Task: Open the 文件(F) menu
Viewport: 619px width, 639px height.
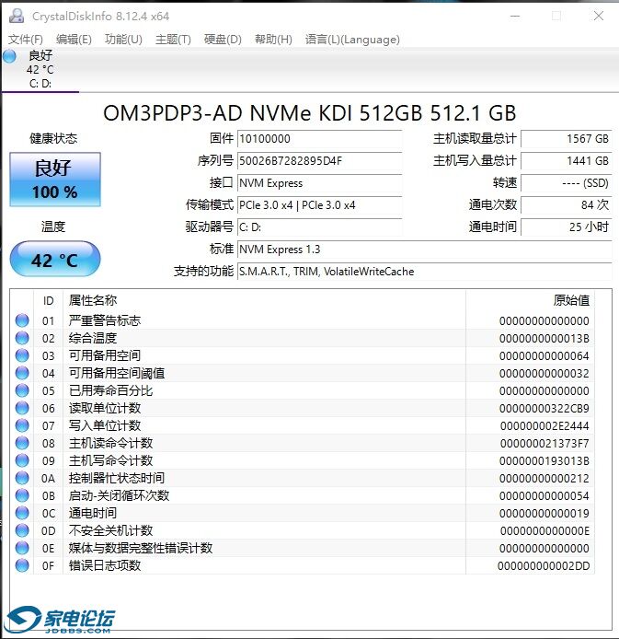Action: click(x=25, y=40)
